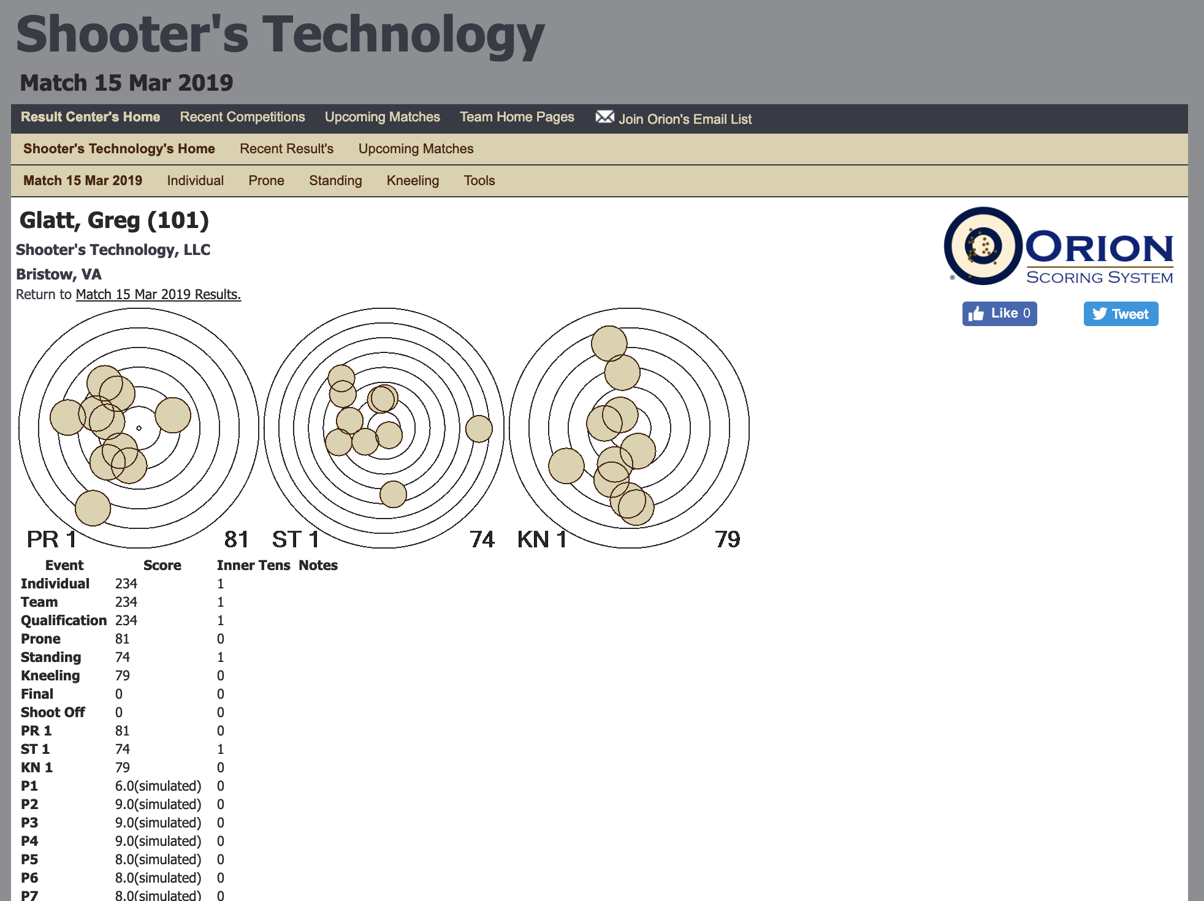Open Upcoming Matches in top navigation
This screenshot has height=901, width=1204.
coord(382,117)
